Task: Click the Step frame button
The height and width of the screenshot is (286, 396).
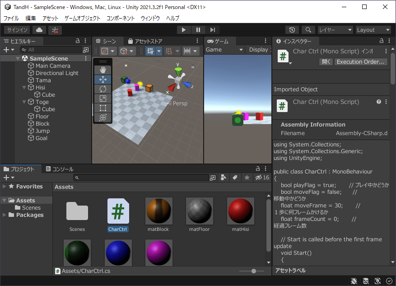Action: click(213, 30)
